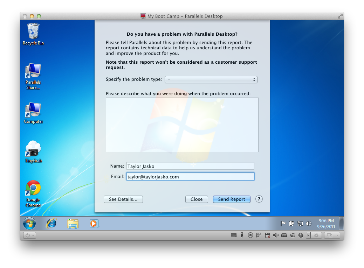Open Windows Media Player from taskbar

(x=94, y=223)
